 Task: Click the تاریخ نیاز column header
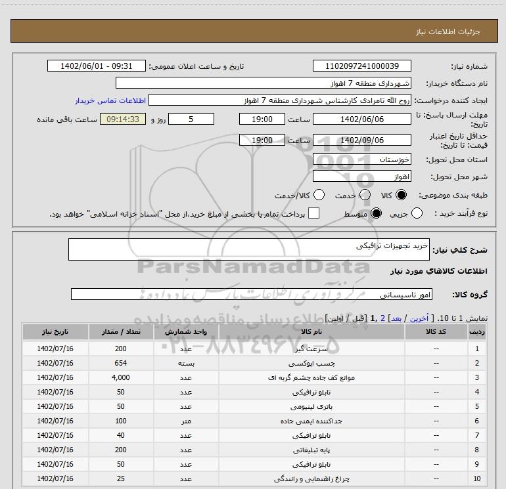pyautogui.click(x=55, y=331)
